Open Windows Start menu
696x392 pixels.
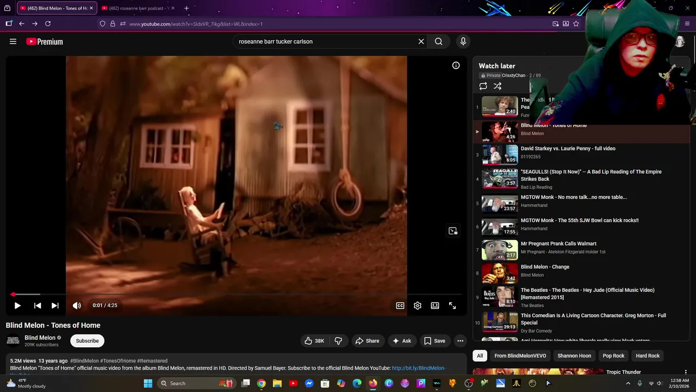tap(148, 383)
